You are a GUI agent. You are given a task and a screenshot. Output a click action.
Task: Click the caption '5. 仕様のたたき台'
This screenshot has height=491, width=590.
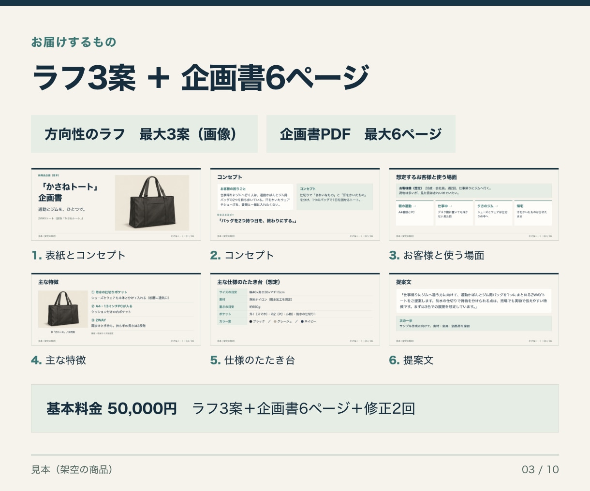click(x=252, y=360)
